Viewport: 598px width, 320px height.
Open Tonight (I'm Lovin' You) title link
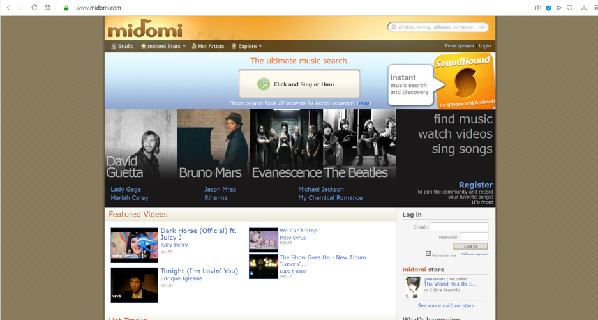tap(199, 271)
